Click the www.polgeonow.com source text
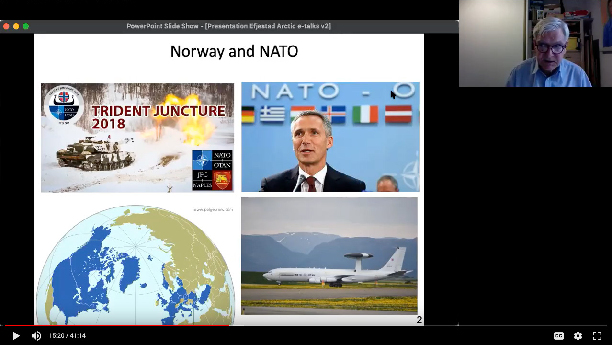Viewport: 612px width, 345px height. [213, 209]
